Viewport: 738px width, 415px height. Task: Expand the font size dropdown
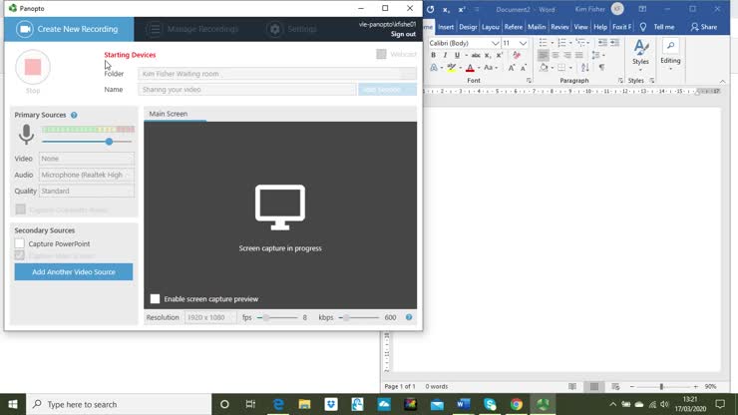pyautogui.click(x=524, y=44)
